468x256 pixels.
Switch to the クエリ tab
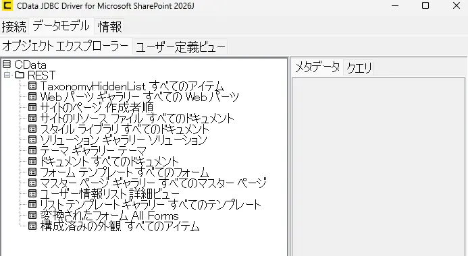pyautogui.click(x=359, y=68)
